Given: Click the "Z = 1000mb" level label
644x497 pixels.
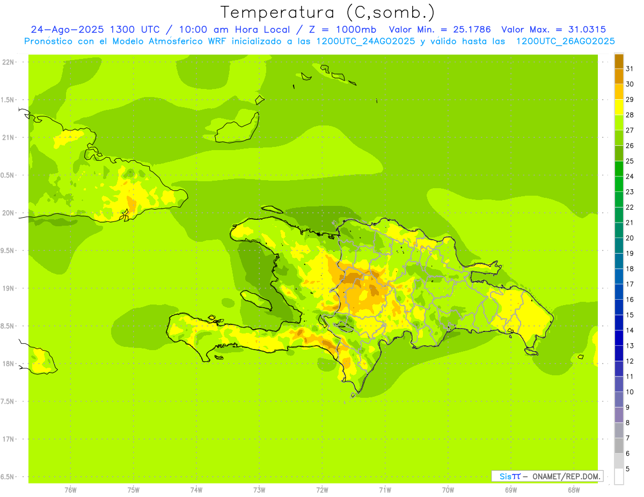Looking at the screenshot, I should point(343,29).
